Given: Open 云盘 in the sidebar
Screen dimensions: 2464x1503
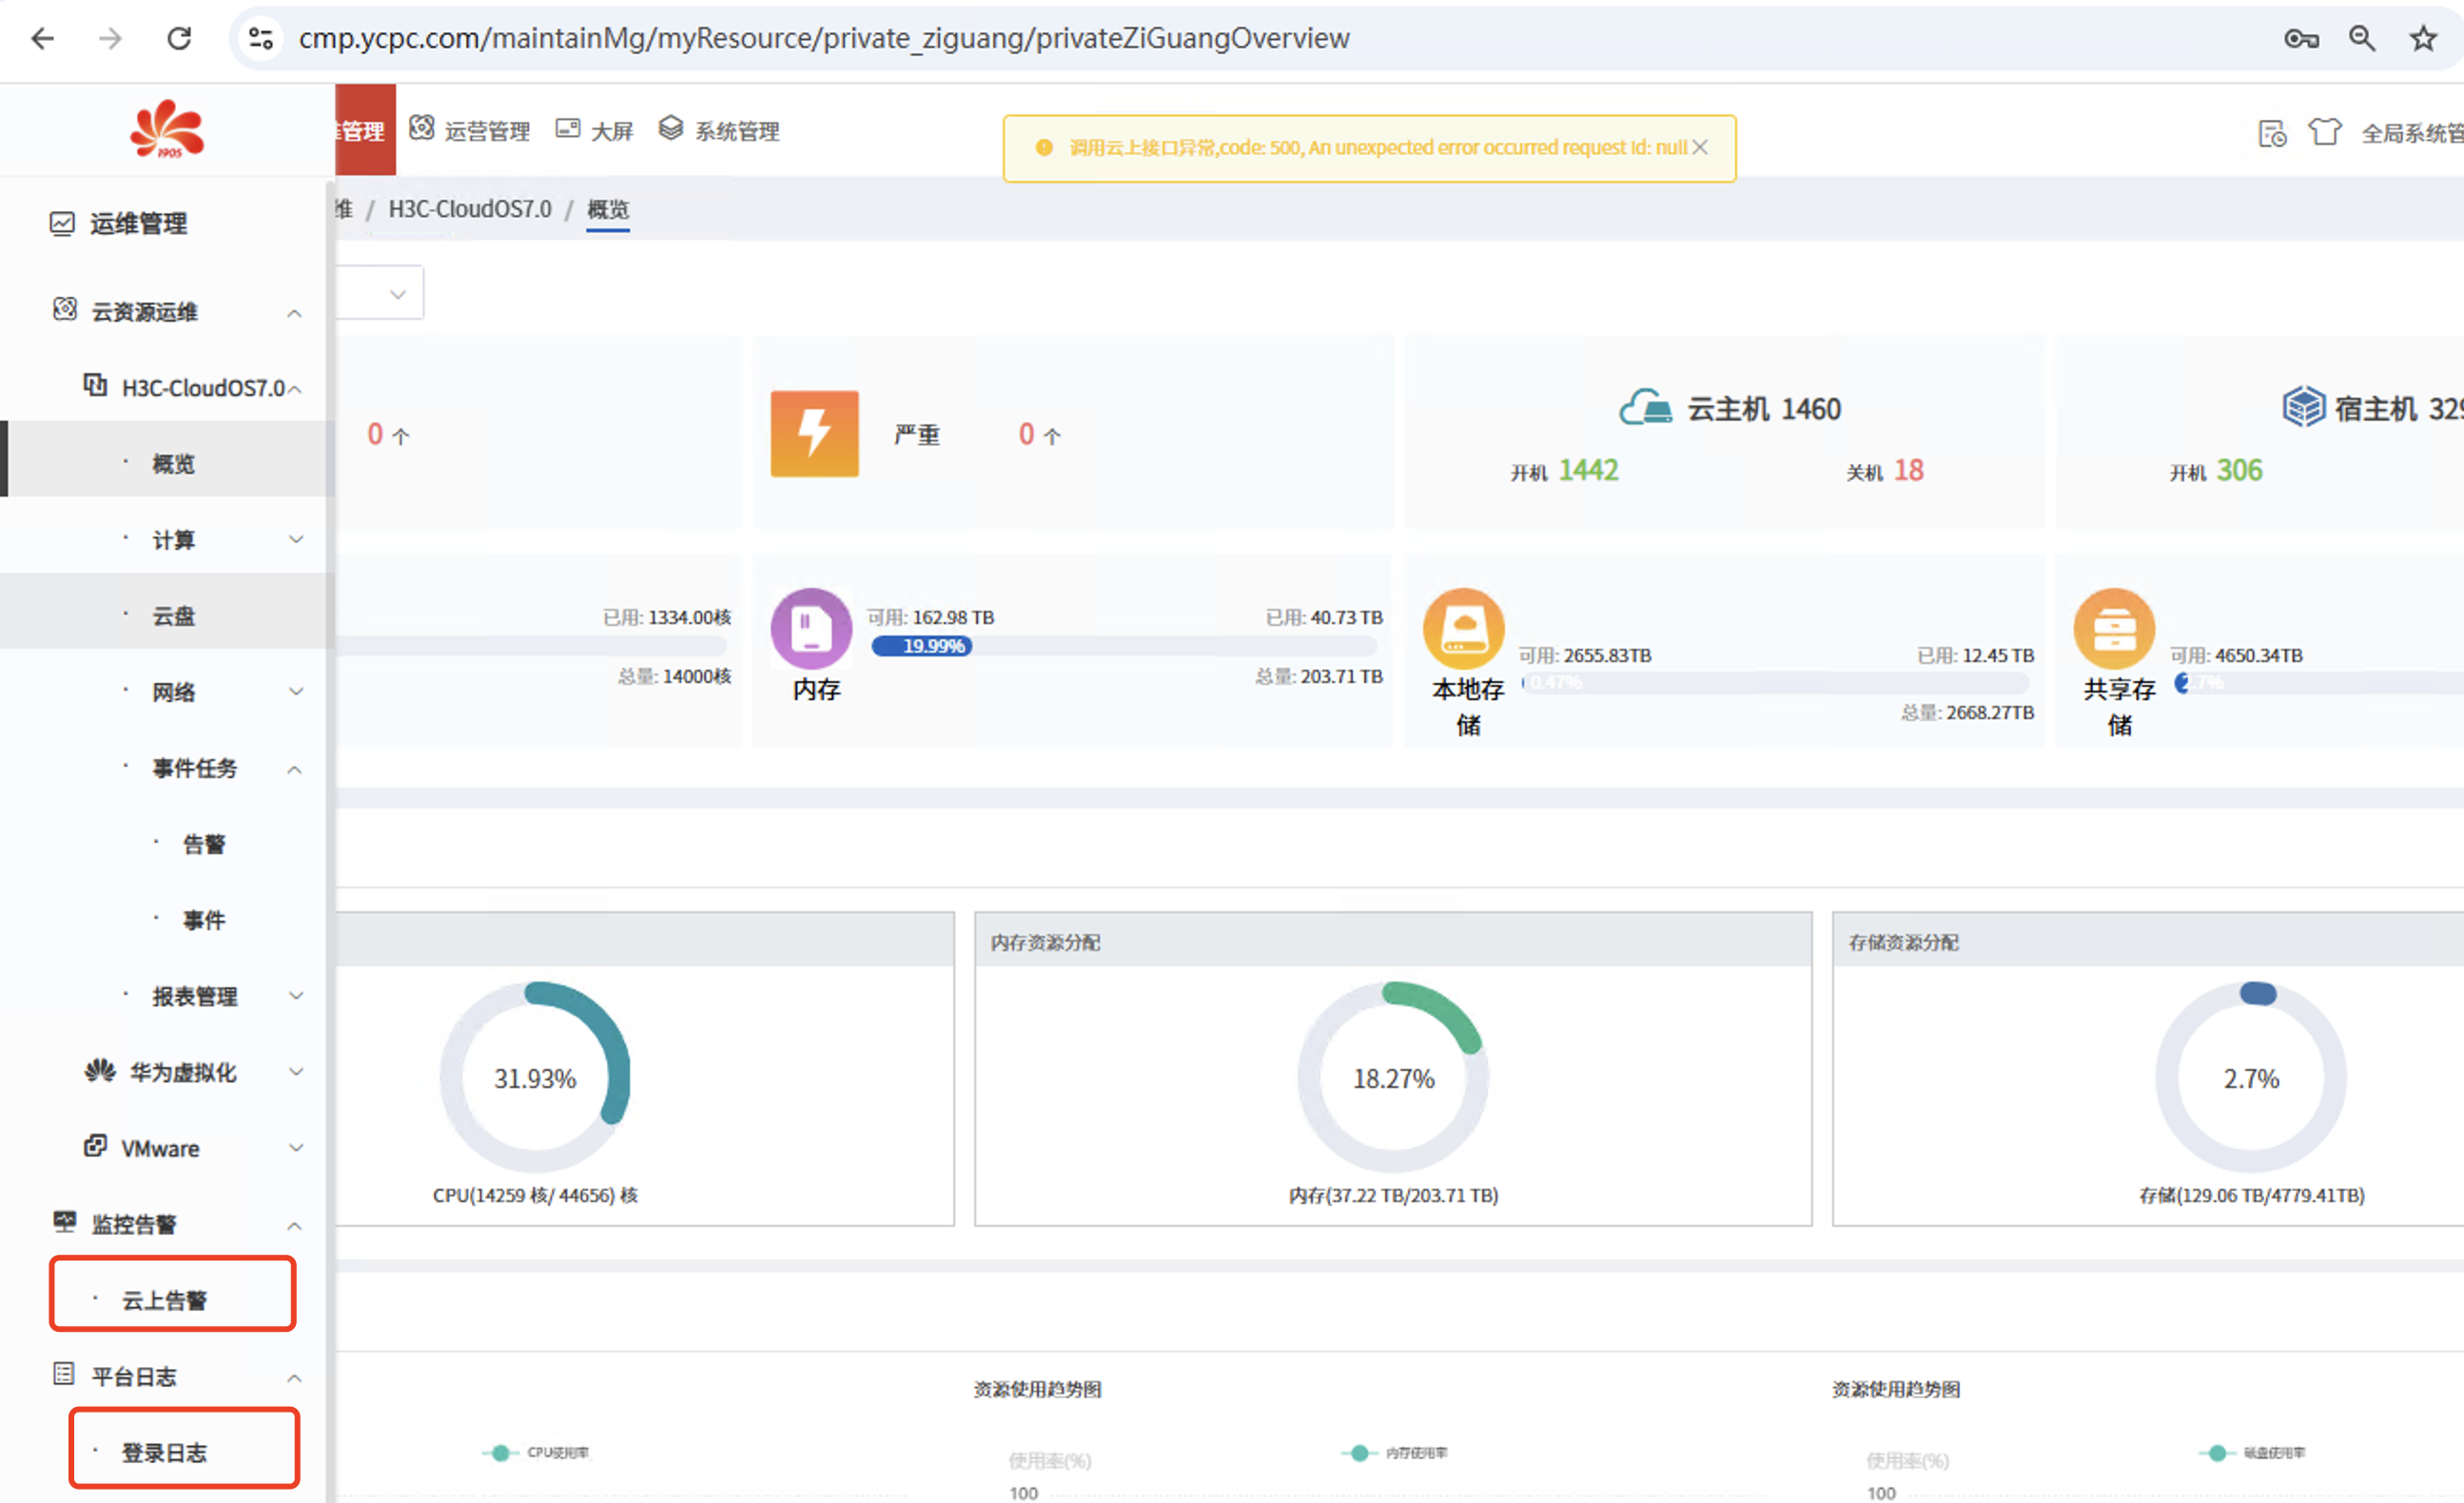Looking at the screenshot, I should tap(166, 611).
